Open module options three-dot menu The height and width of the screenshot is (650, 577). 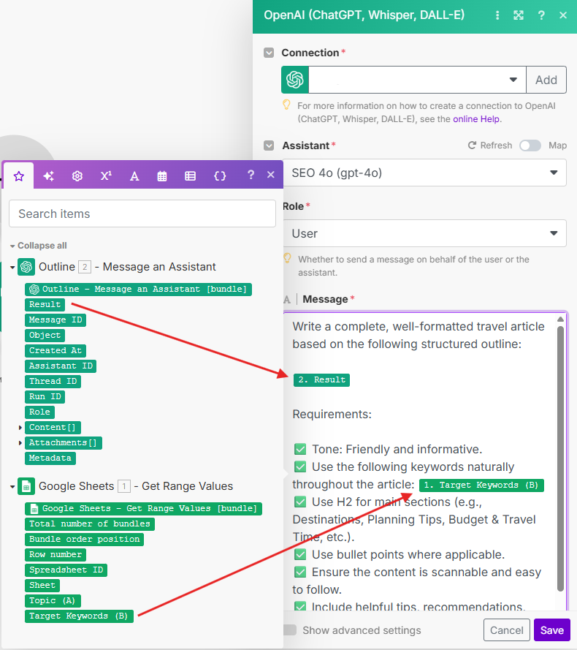497,15
